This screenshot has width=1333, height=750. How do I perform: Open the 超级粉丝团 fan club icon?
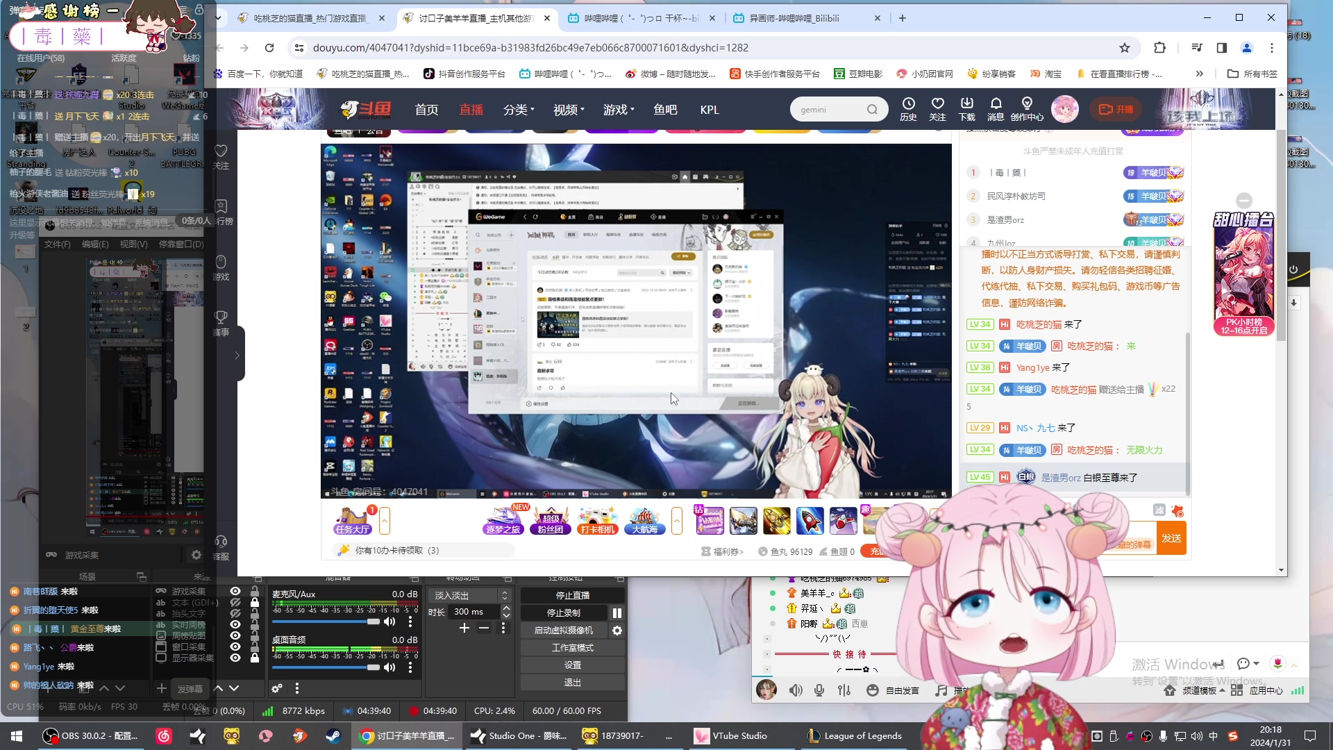click(551, 521)
